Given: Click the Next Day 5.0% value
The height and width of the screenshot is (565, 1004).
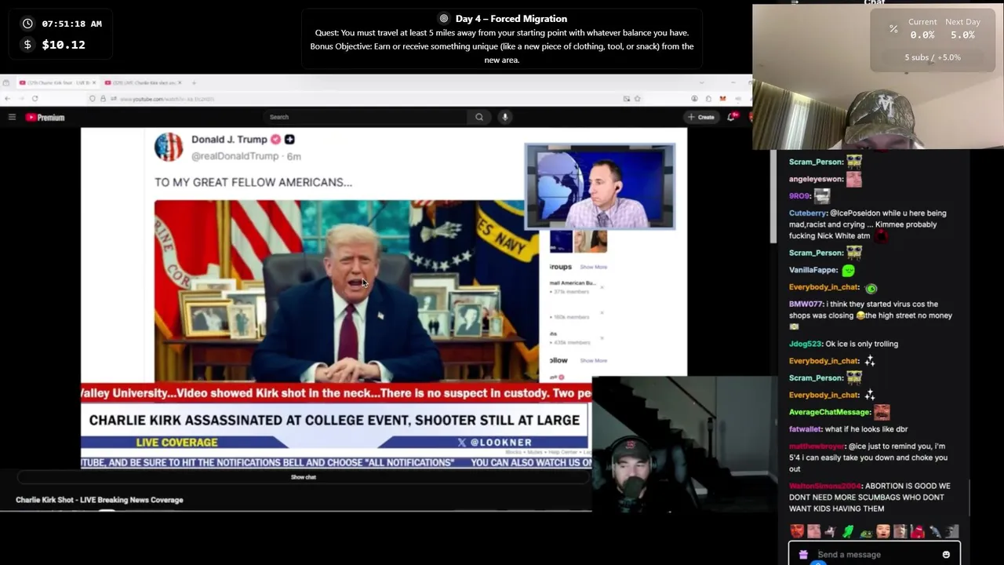Looking at the screenshot, I should click(962, 35).
